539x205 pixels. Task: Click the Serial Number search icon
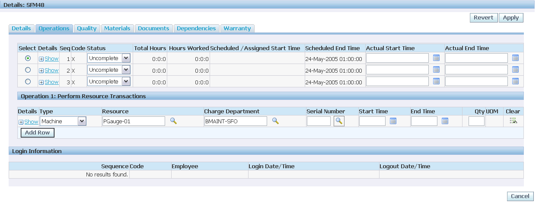pos(339,121)
